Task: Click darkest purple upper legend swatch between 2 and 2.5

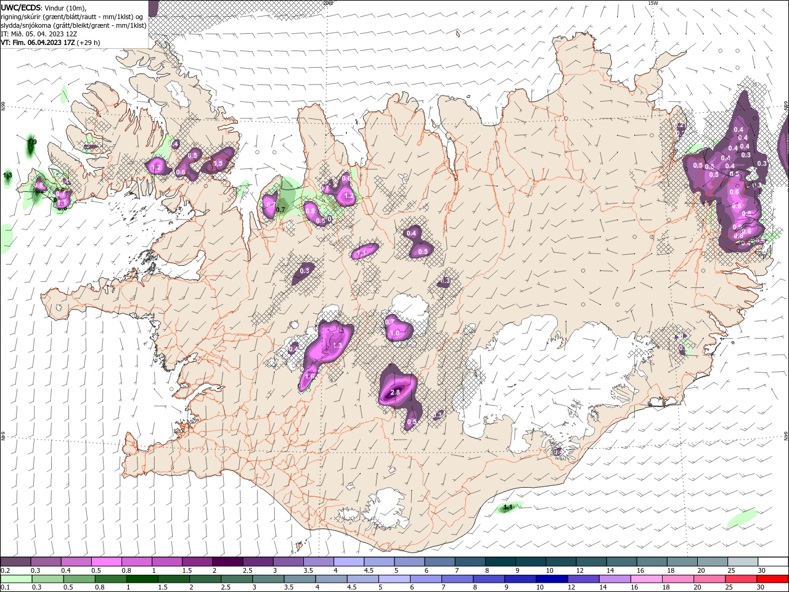Action: [x=227, y=562]
